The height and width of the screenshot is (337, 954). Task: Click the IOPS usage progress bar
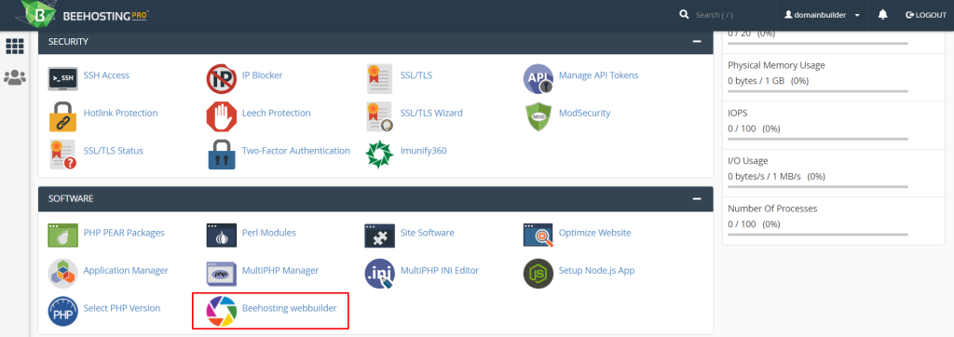click(818, 140)
